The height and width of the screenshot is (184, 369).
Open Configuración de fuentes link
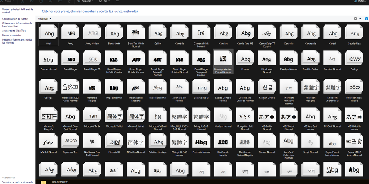coord(15,19)
